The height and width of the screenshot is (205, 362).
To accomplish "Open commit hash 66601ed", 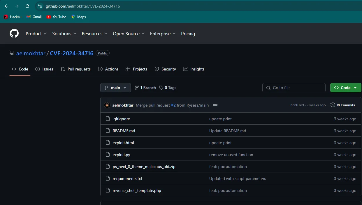I will [297, 105].
